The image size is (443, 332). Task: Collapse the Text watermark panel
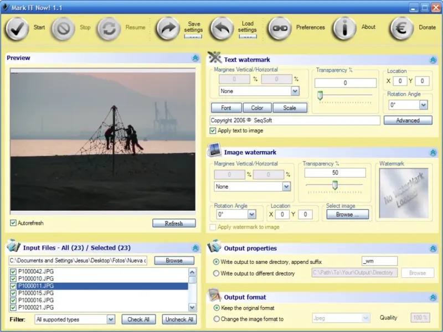[433, 60]
